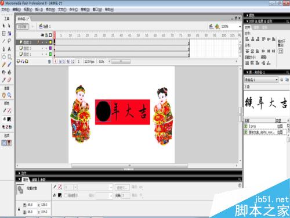Image resolution: width=290 pixels, height=218 pixels.
Task: Select the Gradient Transform tool
Action: pos(9,34)
